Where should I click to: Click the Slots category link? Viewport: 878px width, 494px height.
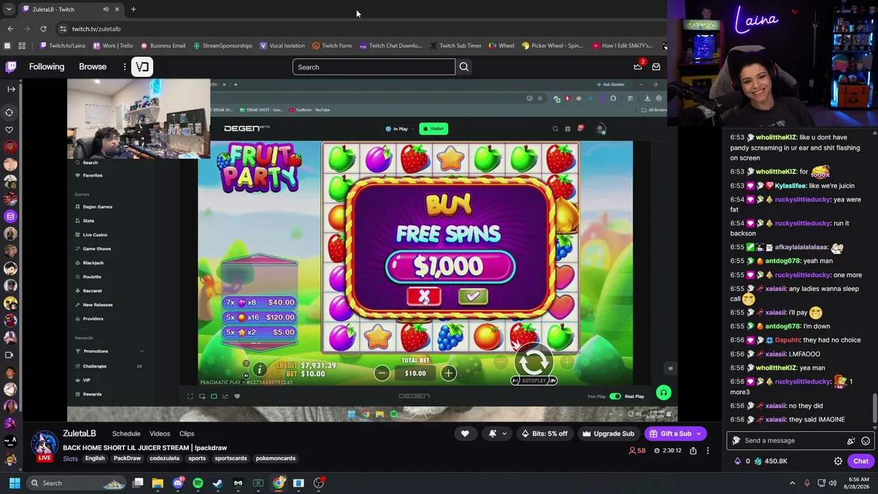click(x=71, y=458)
